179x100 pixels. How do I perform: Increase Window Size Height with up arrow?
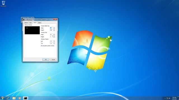point(54,36)
